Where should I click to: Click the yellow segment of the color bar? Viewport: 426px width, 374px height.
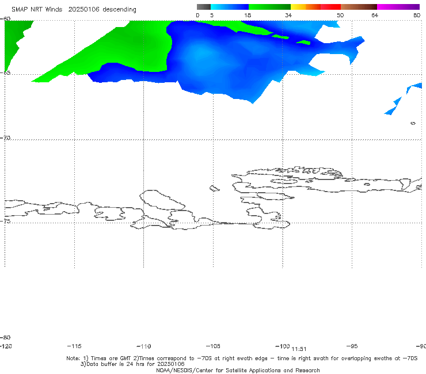298,7
